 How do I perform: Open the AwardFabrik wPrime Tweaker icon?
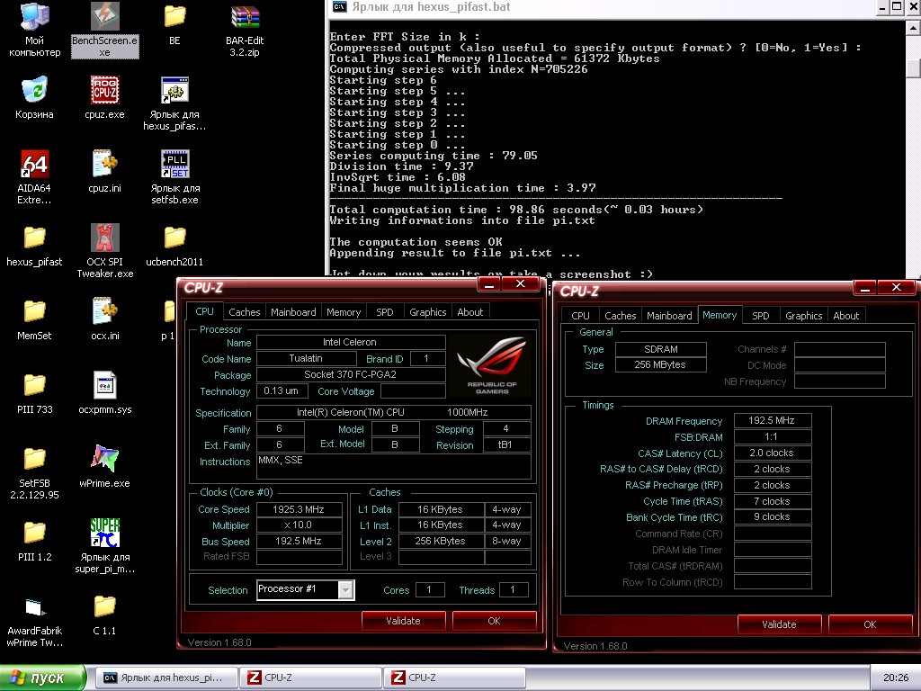[35, 621]
